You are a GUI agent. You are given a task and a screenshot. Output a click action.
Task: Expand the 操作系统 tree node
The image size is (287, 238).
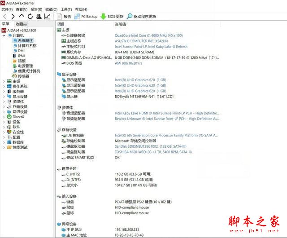point(4,86)
